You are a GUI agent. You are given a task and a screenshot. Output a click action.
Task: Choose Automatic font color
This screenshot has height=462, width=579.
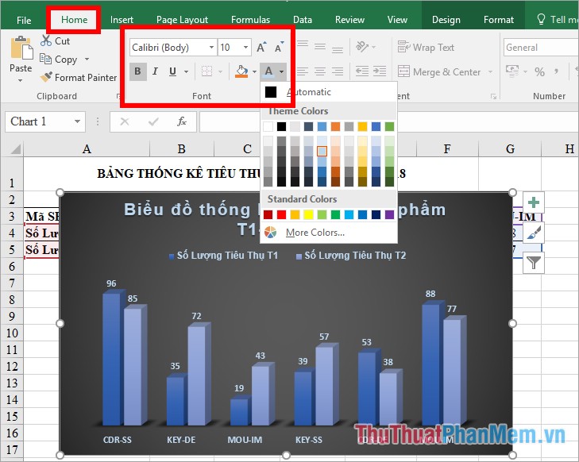[x=329, y=92]
